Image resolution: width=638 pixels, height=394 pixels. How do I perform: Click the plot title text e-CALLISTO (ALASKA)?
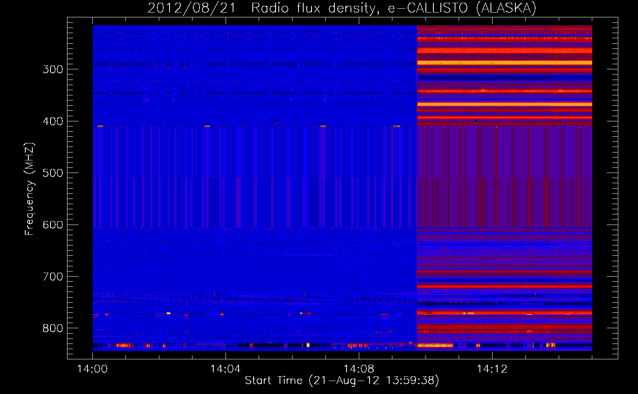pyautogui.click(x=462, y=8)
